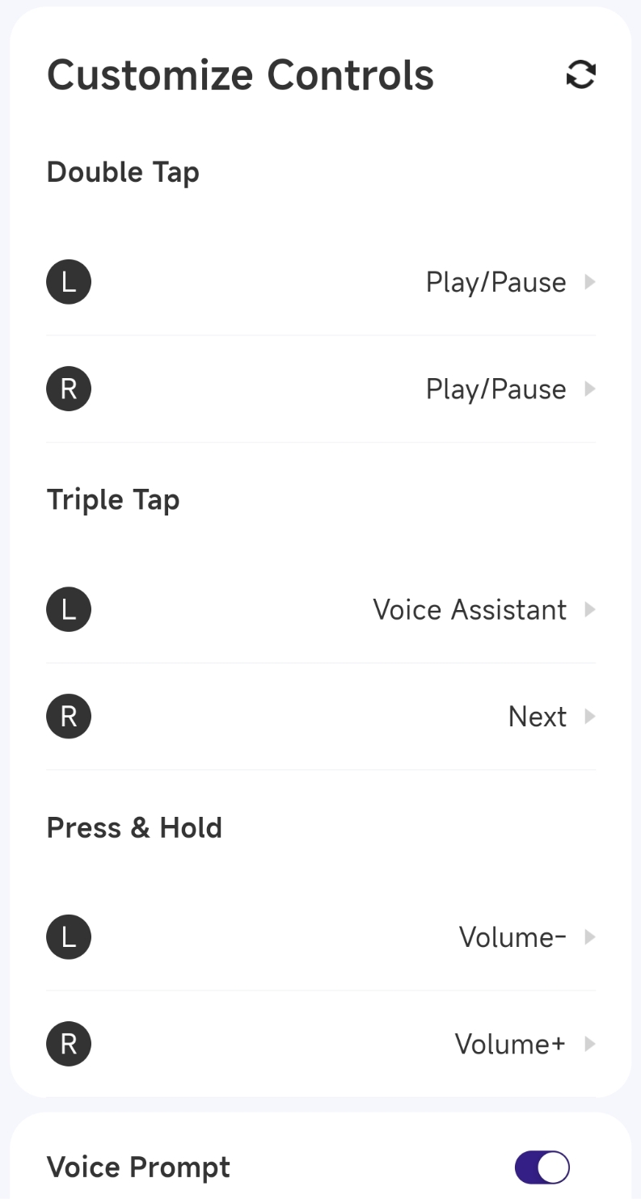The width and height of the screenshot is (641, 1199).
Task: Tap the R earbud icon under Triple Tap
Action: [69, 716]
